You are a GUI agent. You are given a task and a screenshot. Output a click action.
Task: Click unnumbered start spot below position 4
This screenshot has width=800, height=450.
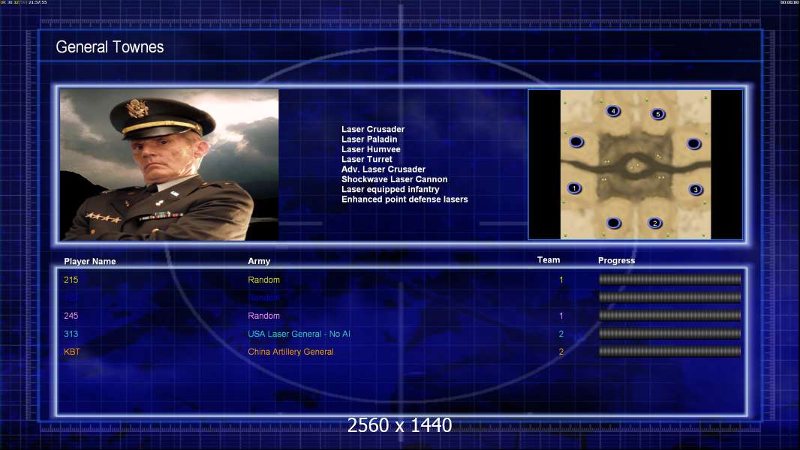[x=576, y=142]
